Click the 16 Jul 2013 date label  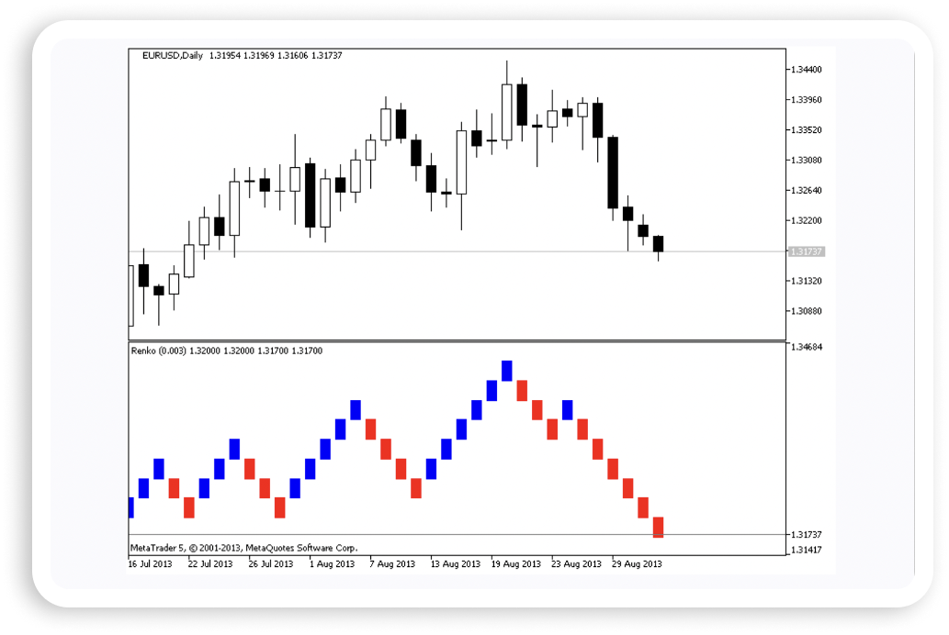click(150, 563)
